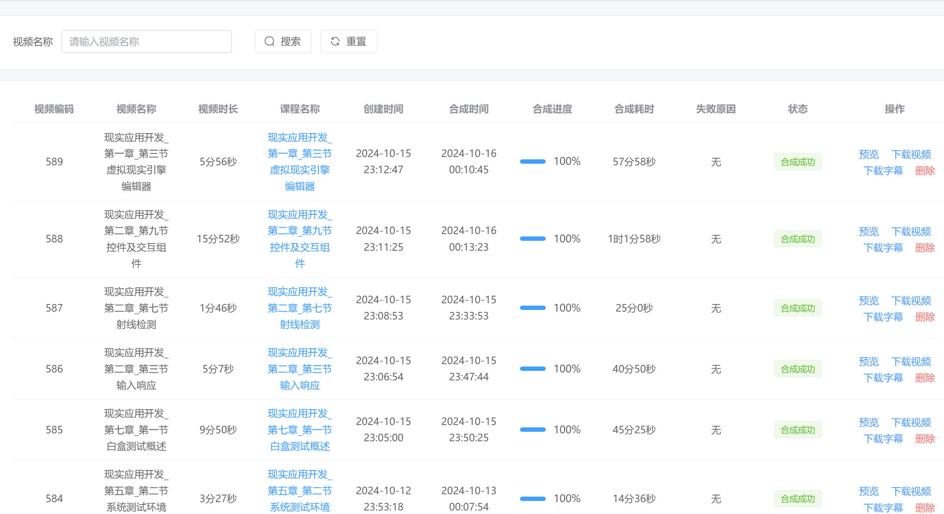Download subtitles for video 586
The image size is (944, 514).
[883, 378]
